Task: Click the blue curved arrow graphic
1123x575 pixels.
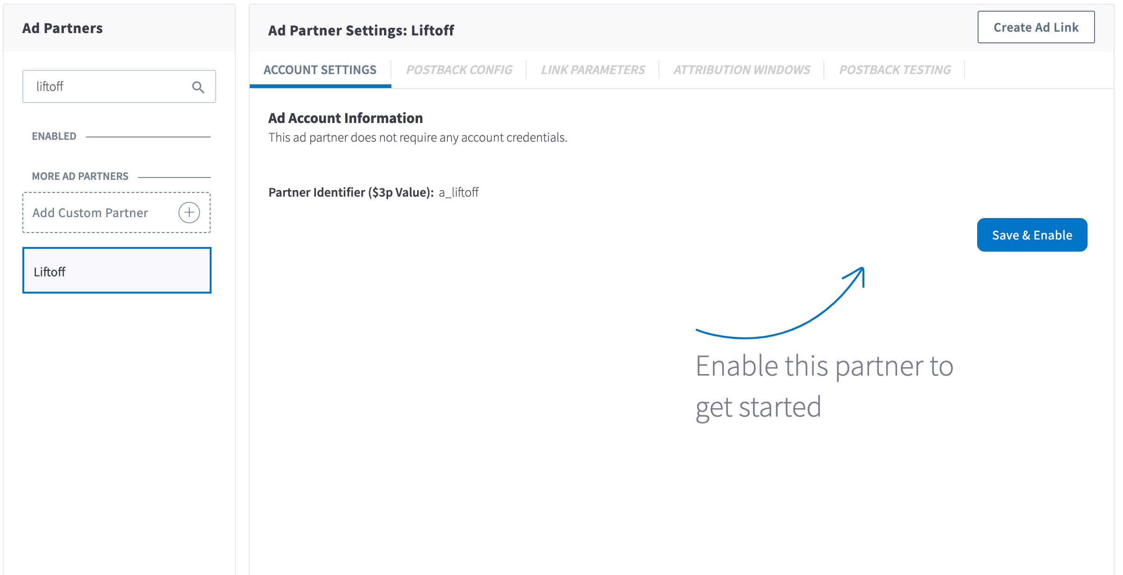Action: 781,303
